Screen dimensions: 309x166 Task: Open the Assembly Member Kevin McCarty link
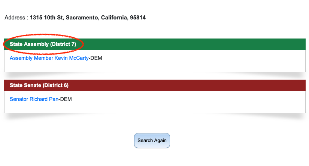[x=49, y=58]
